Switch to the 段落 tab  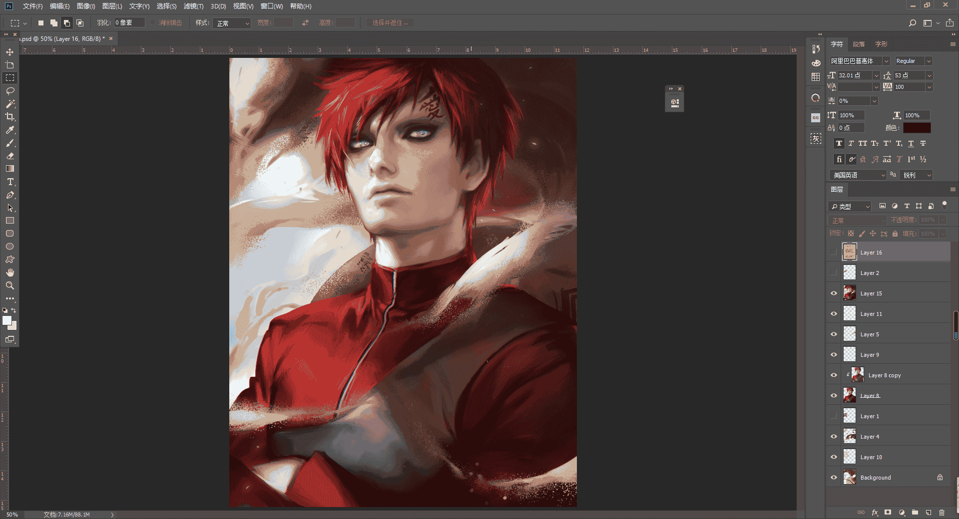pos(859,44)
